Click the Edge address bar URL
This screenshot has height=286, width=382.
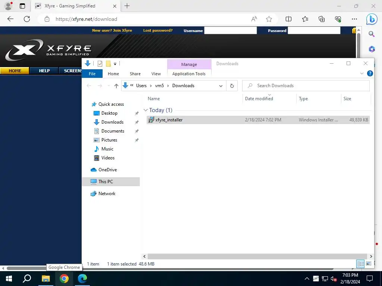(86, 19)
